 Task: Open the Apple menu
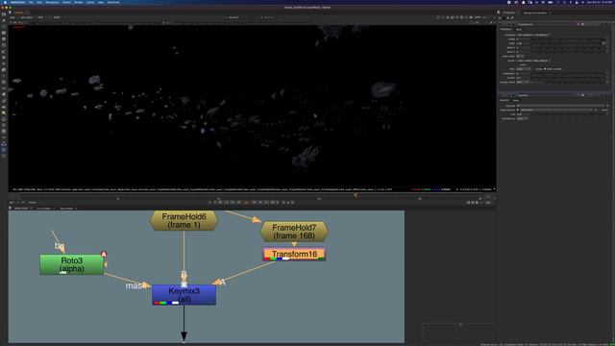pyautogui.click(x=5, y=2)
